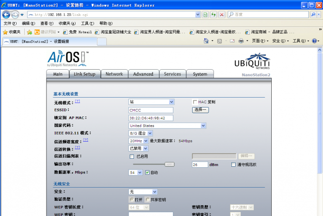
Task: Switch to the Services tab
Action: [172, 74]
